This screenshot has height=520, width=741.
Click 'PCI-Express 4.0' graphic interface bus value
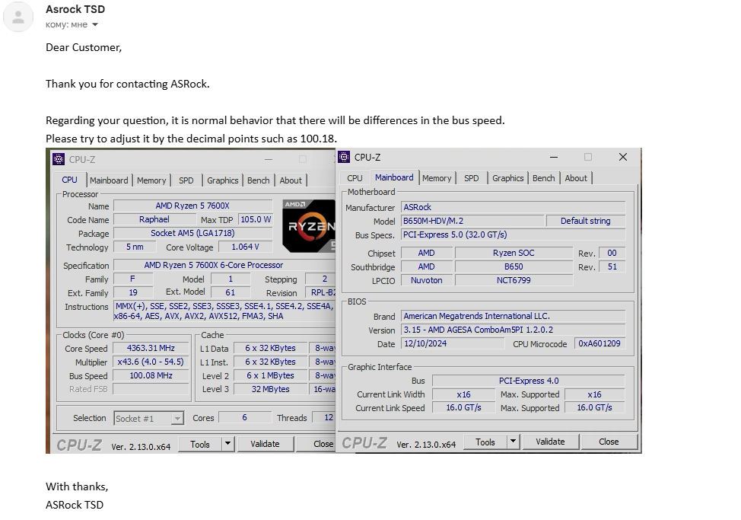point(528,381)
